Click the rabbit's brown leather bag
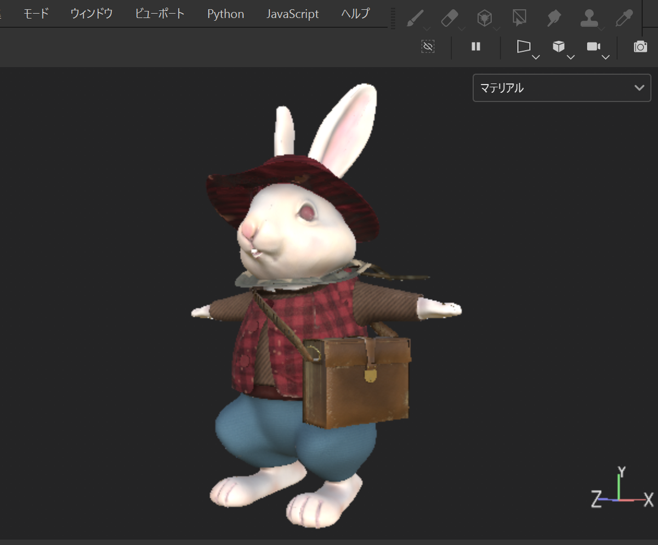This screenshot has height=545, width=658. point(356,383)
